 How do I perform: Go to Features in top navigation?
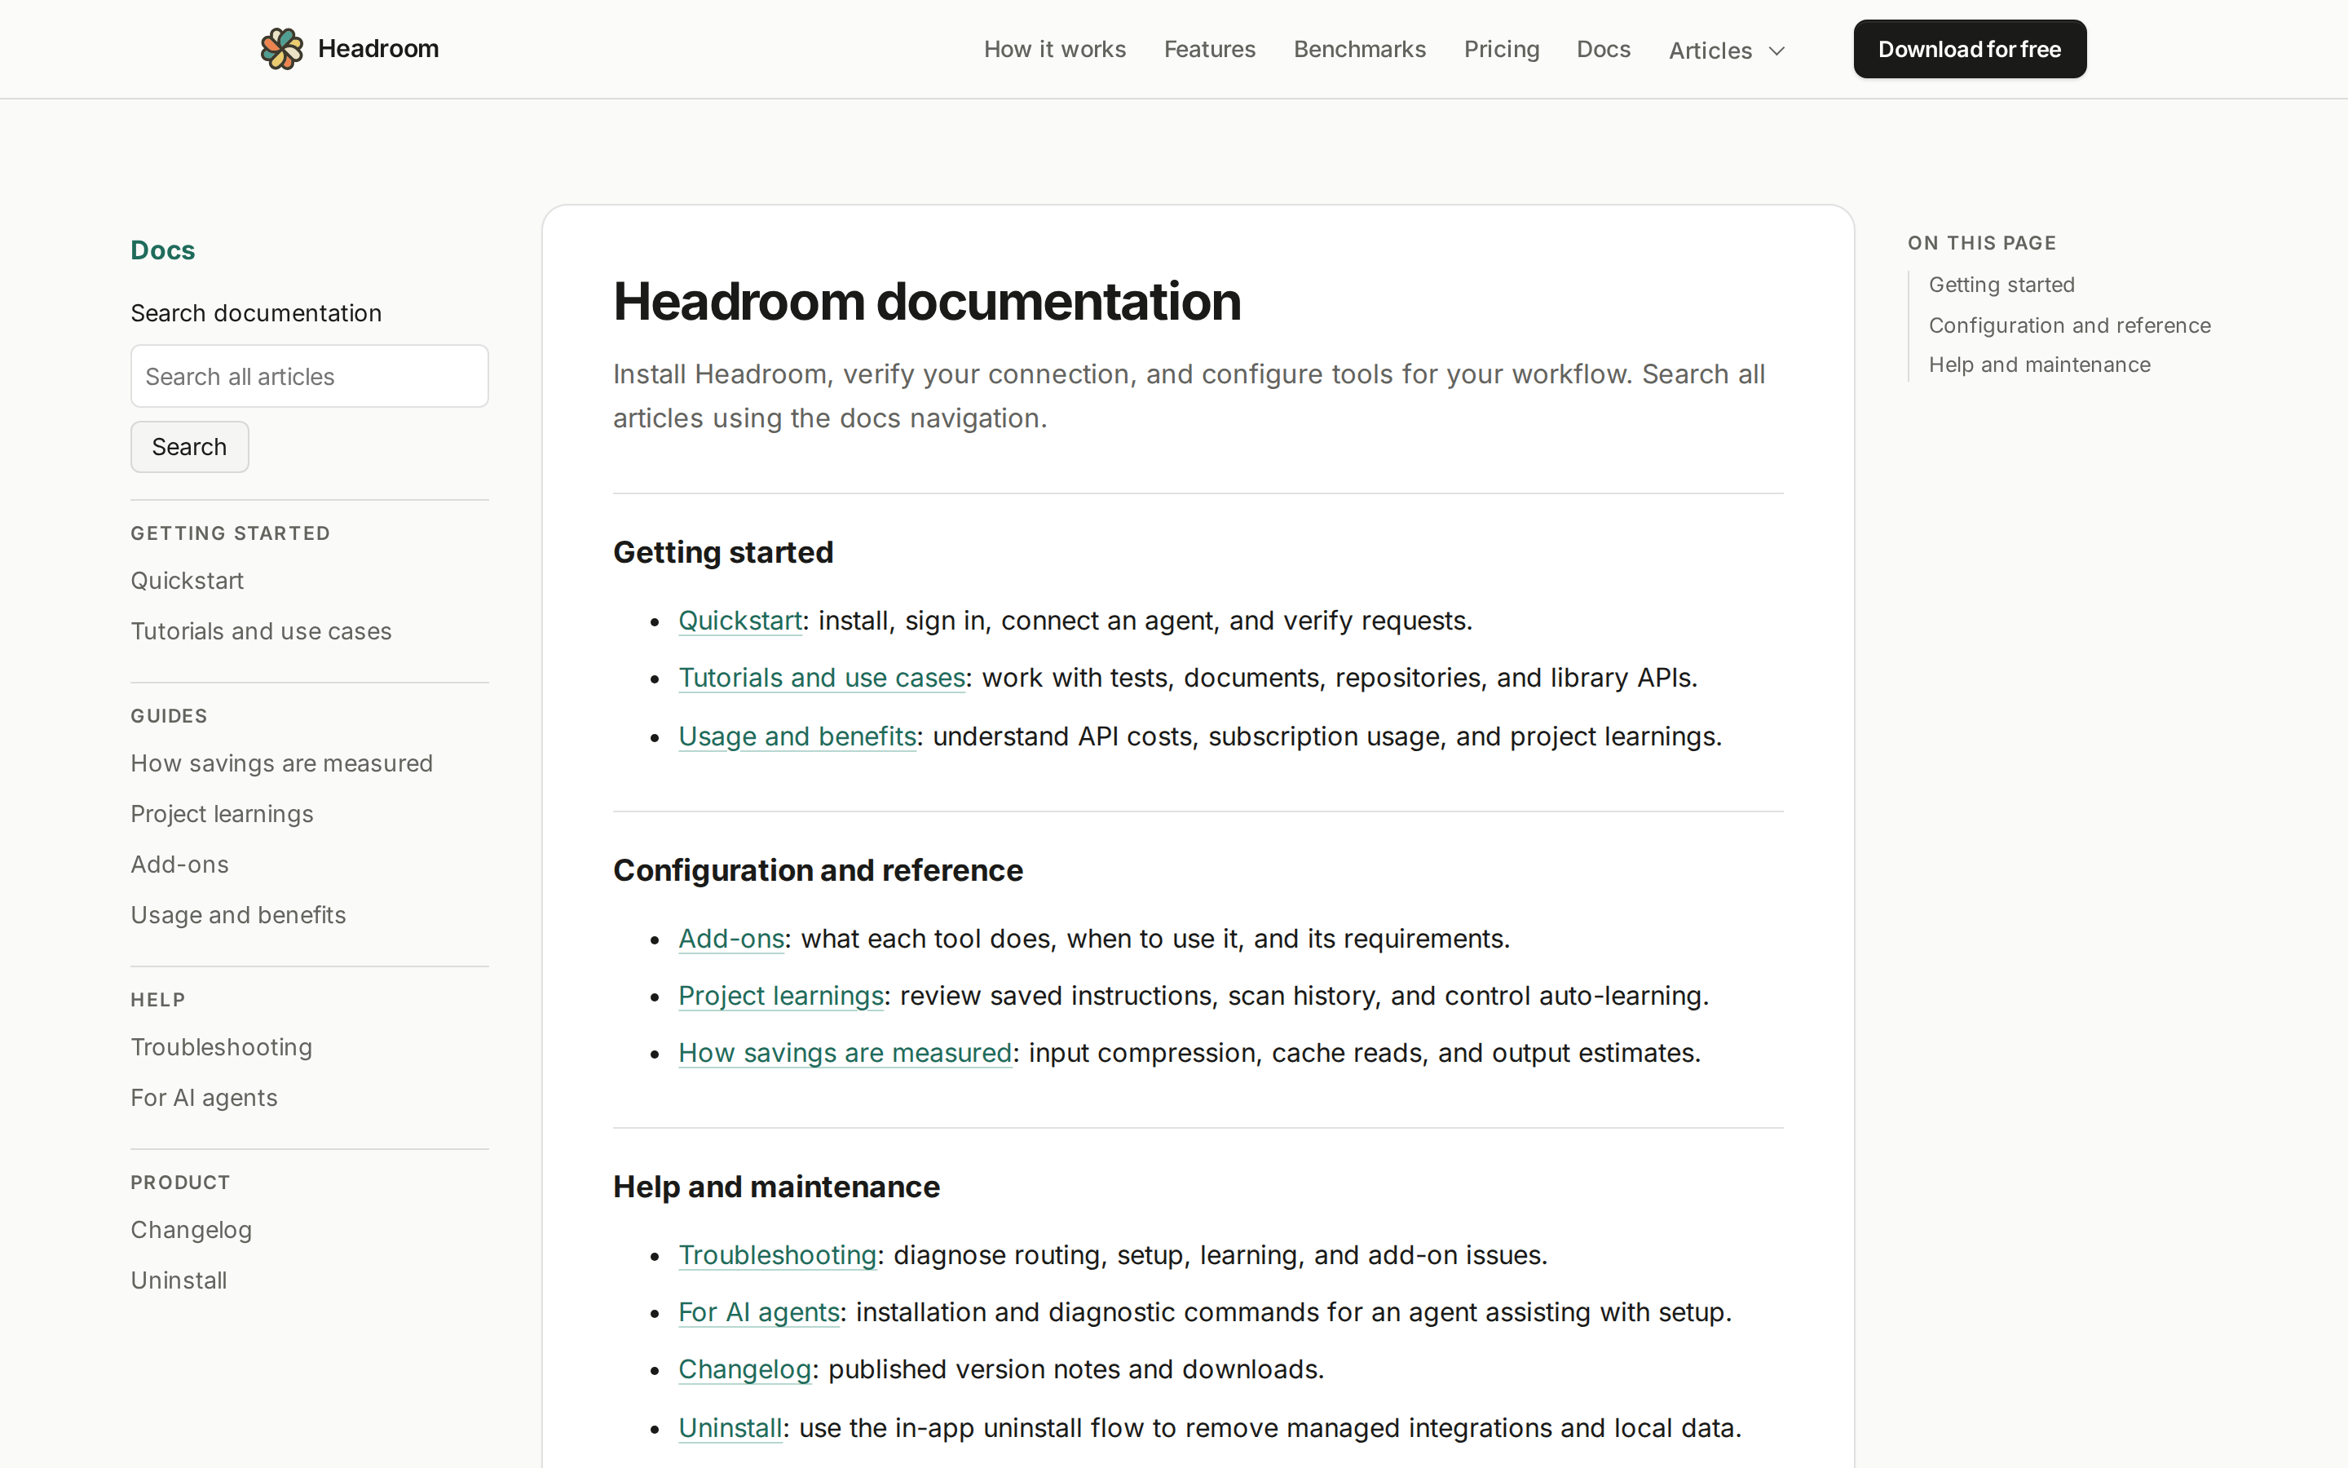pos(1209,50)
